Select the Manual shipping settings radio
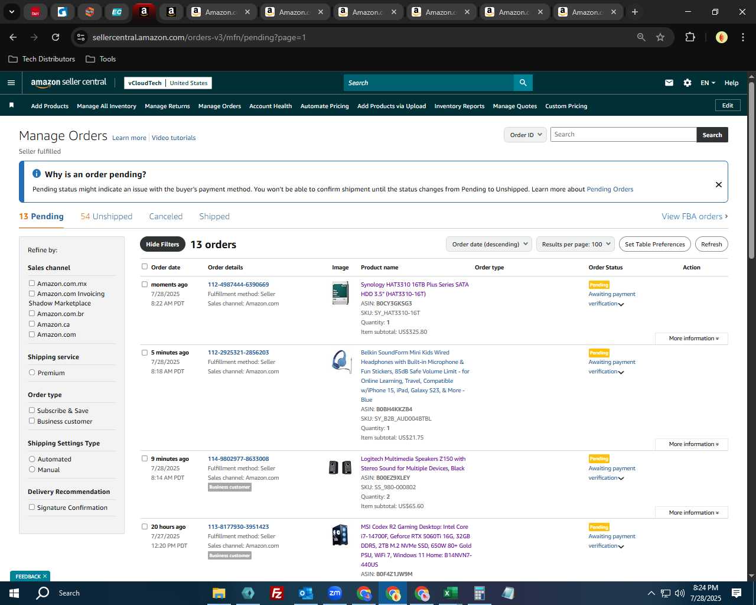The width and height of the screenshot is (756, 605). point(32,469)
